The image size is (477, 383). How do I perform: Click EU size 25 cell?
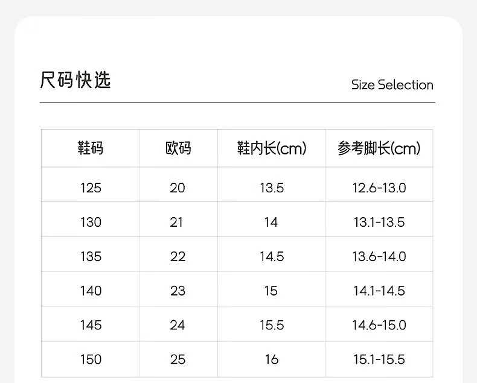(178, 359)
